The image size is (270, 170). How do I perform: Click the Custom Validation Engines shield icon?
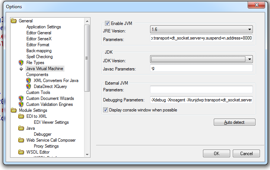coord(21,104)
